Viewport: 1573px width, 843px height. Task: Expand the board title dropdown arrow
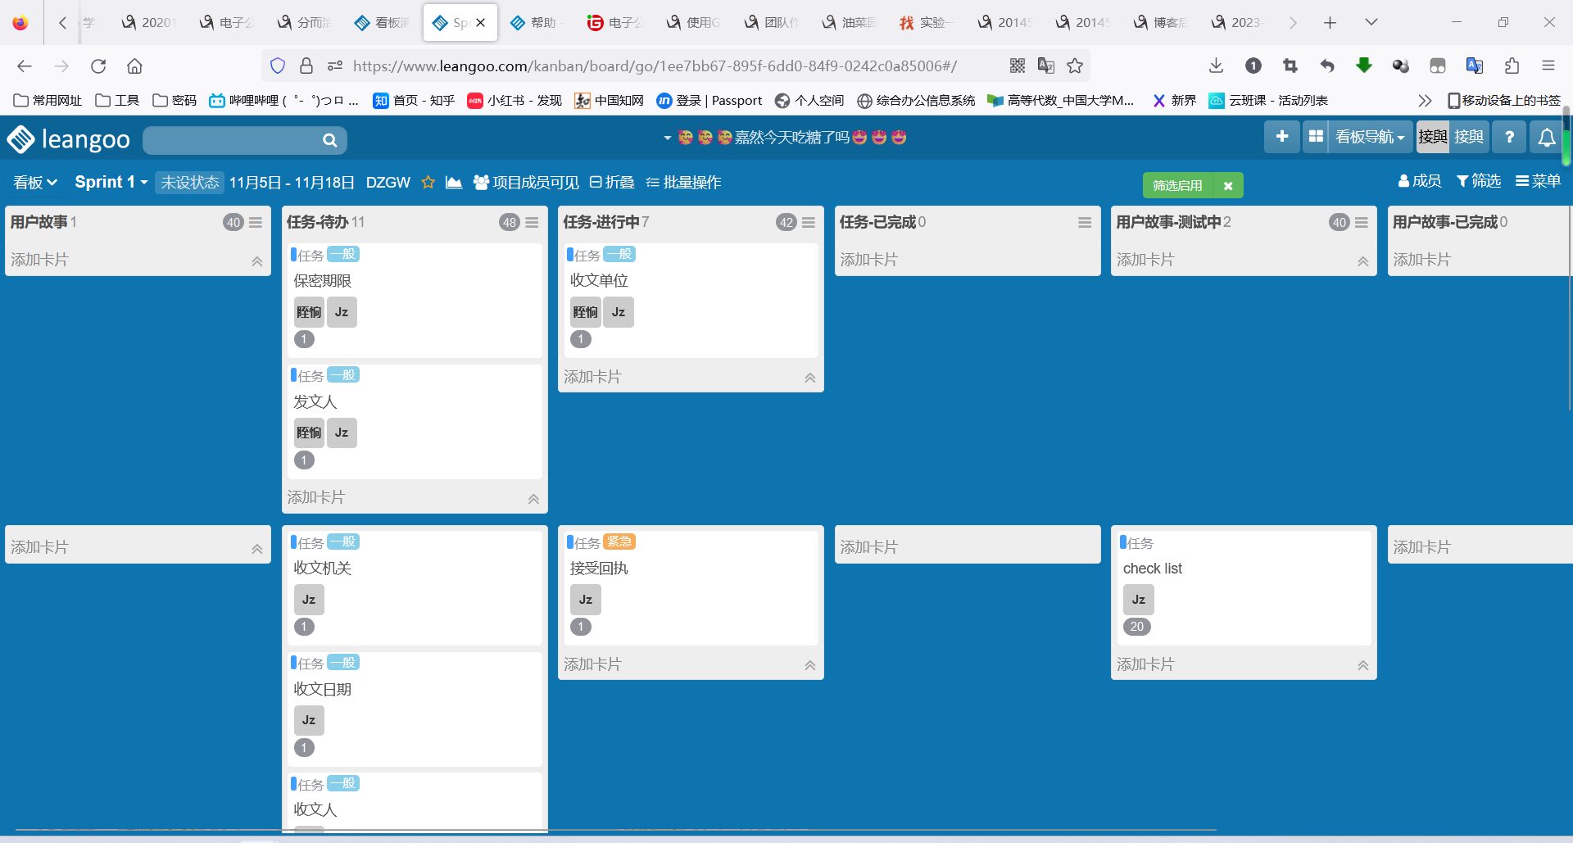click(668, 138)
